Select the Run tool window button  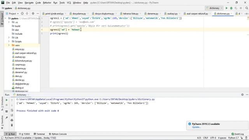(x=11, y=134)
